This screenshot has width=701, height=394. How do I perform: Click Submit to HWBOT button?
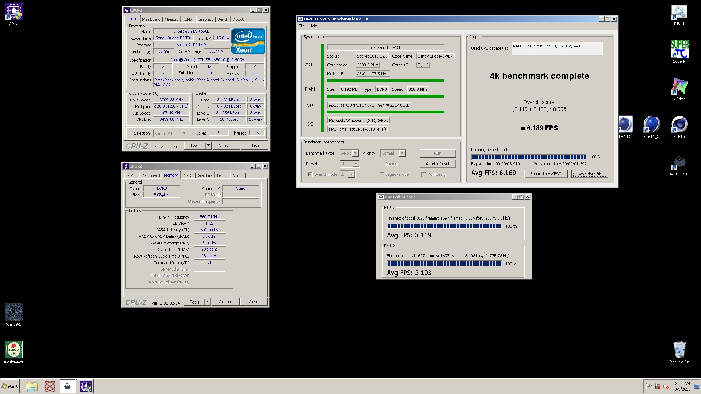pyautogui.click(x=545, y=174)
